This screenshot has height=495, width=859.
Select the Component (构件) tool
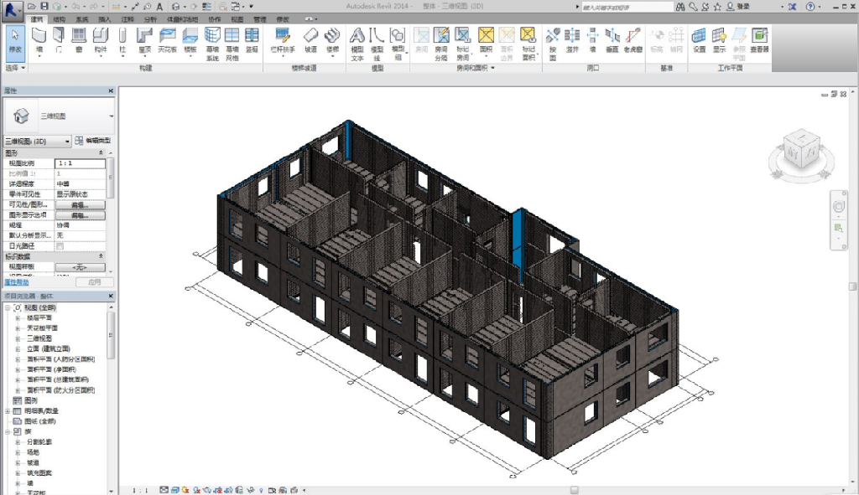[x=101, y=42]
